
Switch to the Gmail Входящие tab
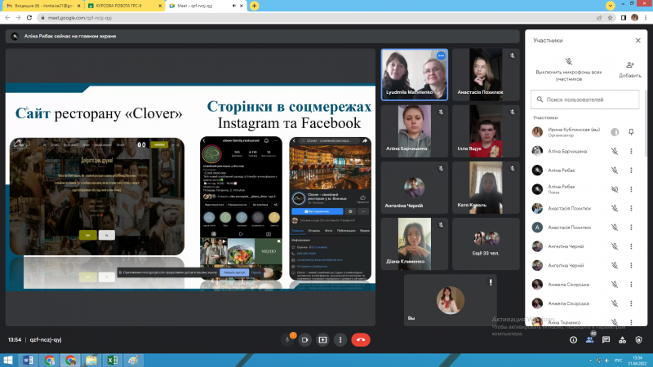coord(42,6)
